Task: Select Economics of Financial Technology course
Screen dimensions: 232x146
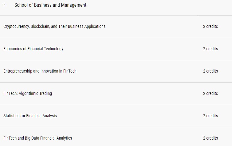Action: click(33, 49)
